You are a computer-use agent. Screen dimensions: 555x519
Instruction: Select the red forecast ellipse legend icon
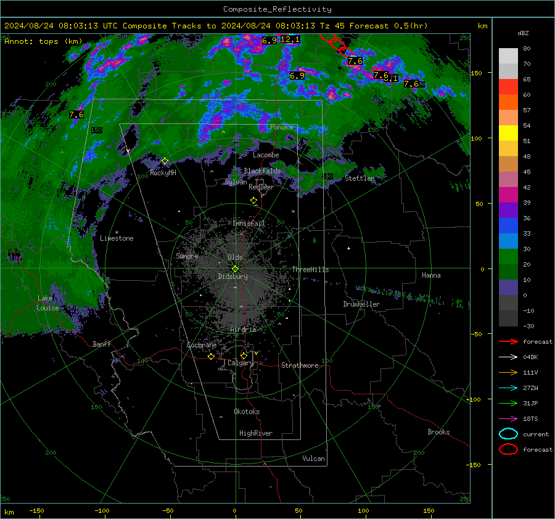[508, 449]
